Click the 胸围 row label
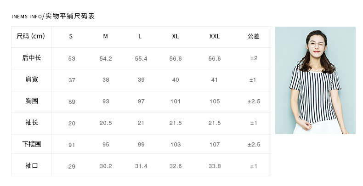The height and width of the screenshot is (186, 363). 31,101
